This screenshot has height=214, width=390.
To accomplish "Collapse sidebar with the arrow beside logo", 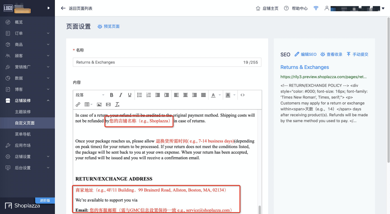I will tap(48, 8).
